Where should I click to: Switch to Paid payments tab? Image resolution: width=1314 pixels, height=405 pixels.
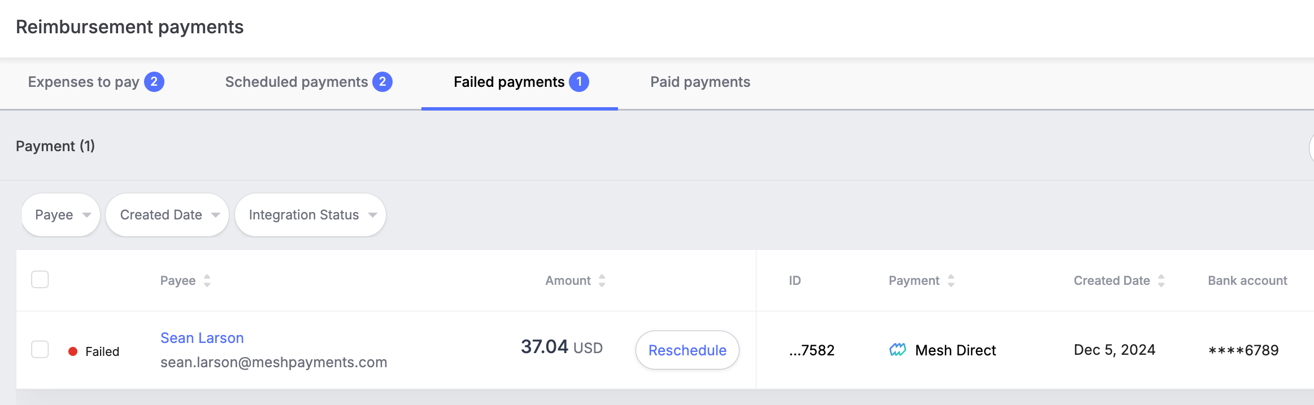[x=700, y=82]
